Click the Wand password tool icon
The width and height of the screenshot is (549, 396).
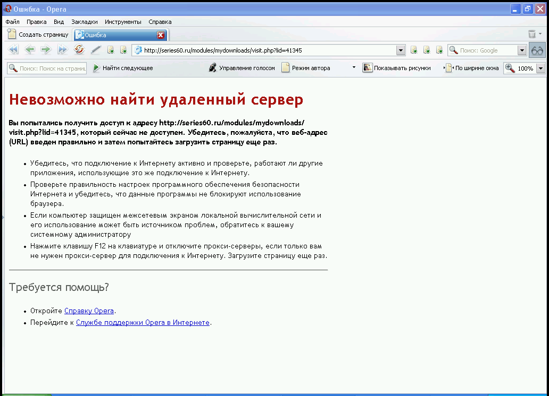tap(96, 50)
